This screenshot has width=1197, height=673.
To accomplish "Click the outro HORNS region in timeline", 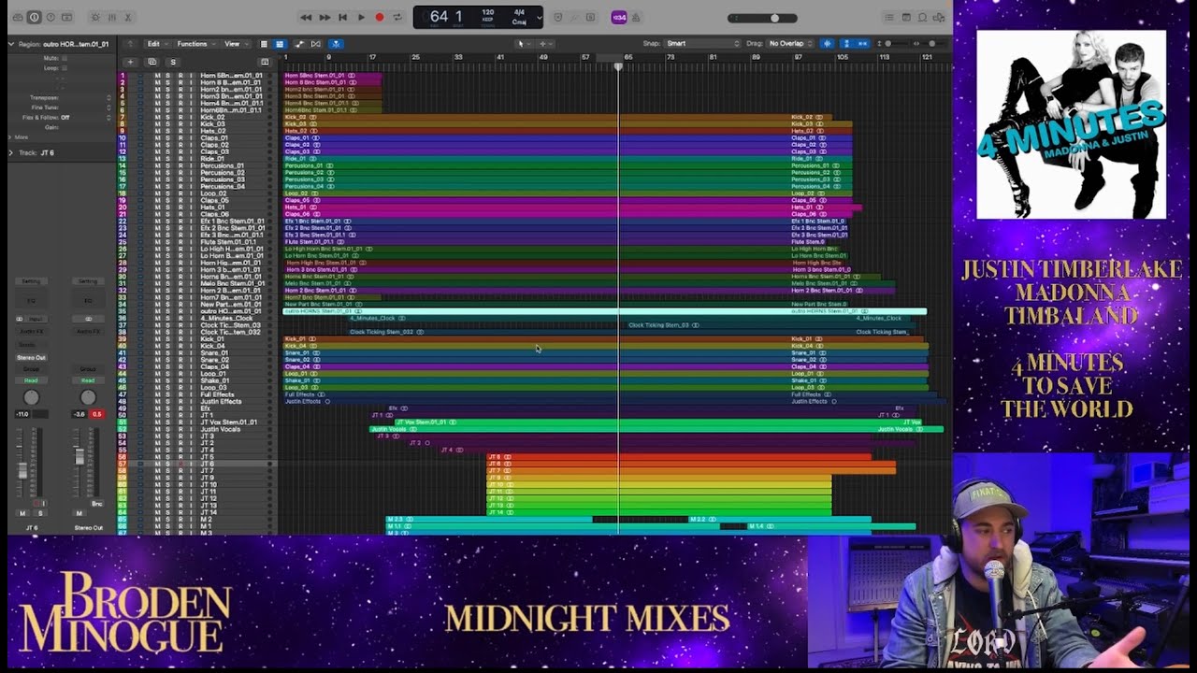I will click(604, 311).
